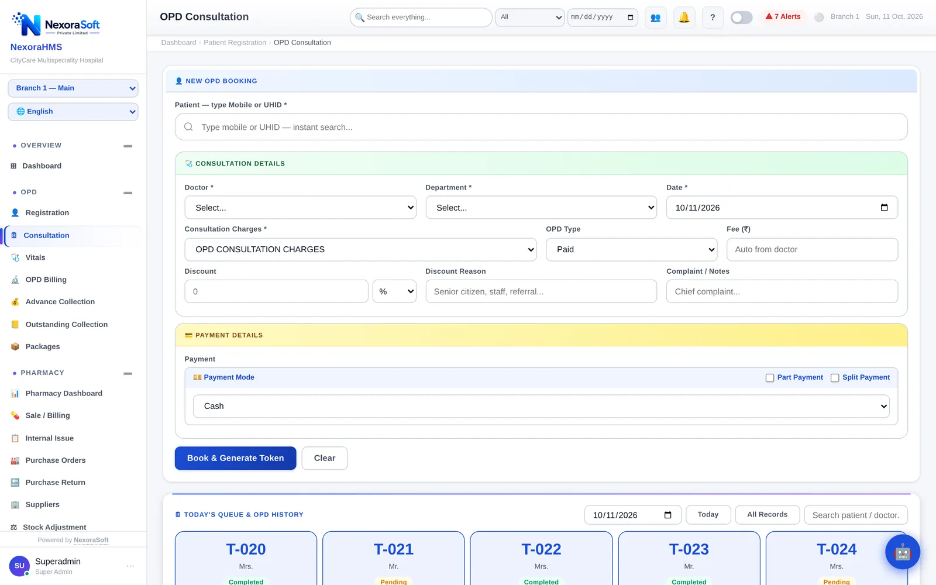Click the Chief complaint notes field

tap(782, 291)
